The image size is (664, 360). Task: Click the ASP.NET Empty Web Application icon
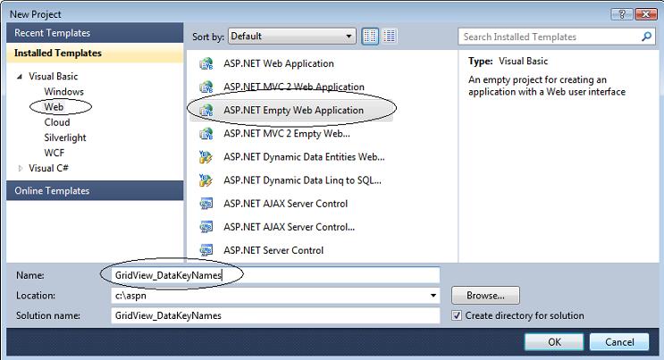(x=206, y=110)
